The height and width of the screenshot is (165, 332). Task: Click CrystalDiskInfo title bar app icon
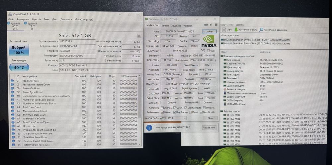[x=10, y=14]
